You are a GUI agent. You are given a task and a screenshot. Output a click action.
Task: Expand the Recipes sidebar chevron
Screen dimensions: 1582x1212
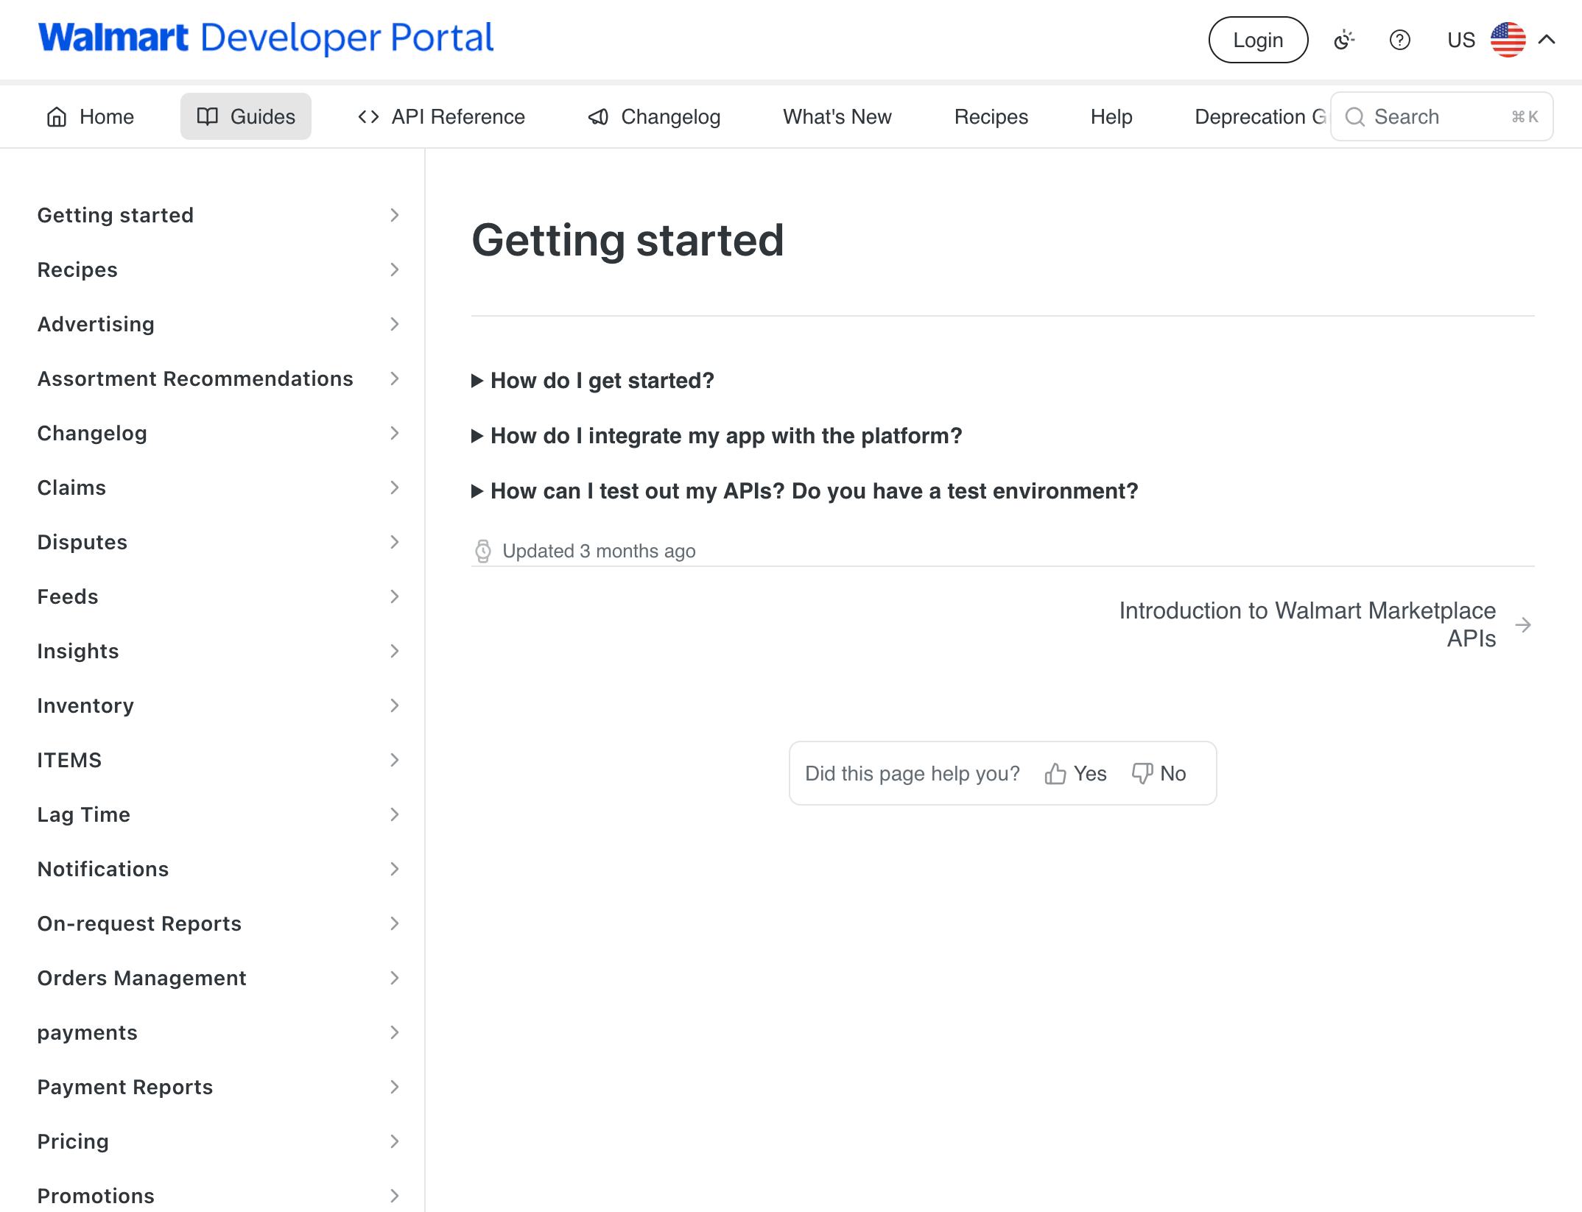point(395,269)
